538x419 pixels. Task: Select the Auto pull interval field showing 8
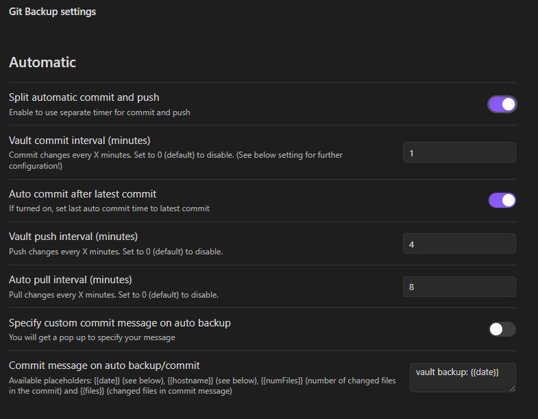coord(459,287)
